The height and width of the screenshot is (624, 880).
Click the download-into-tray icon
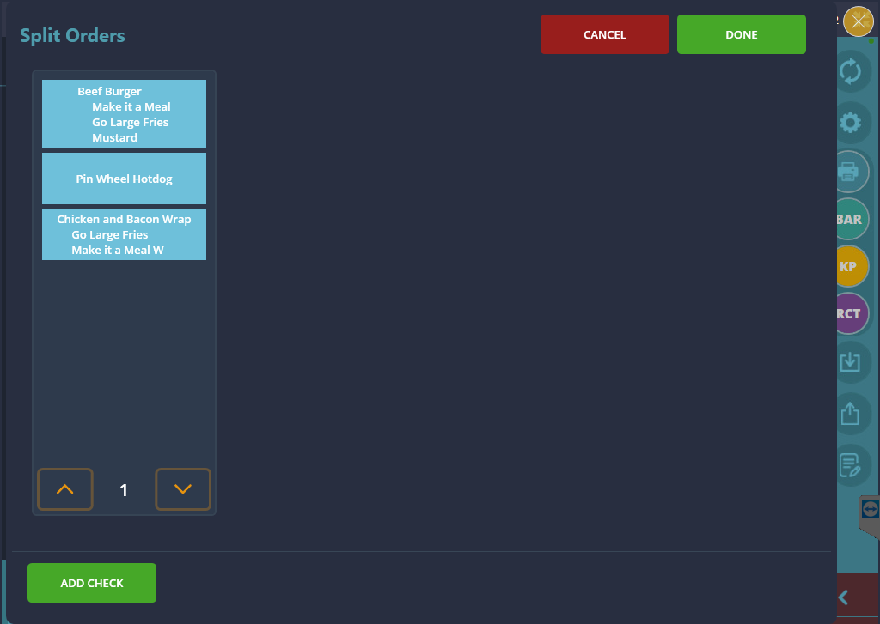coord(850,362)
